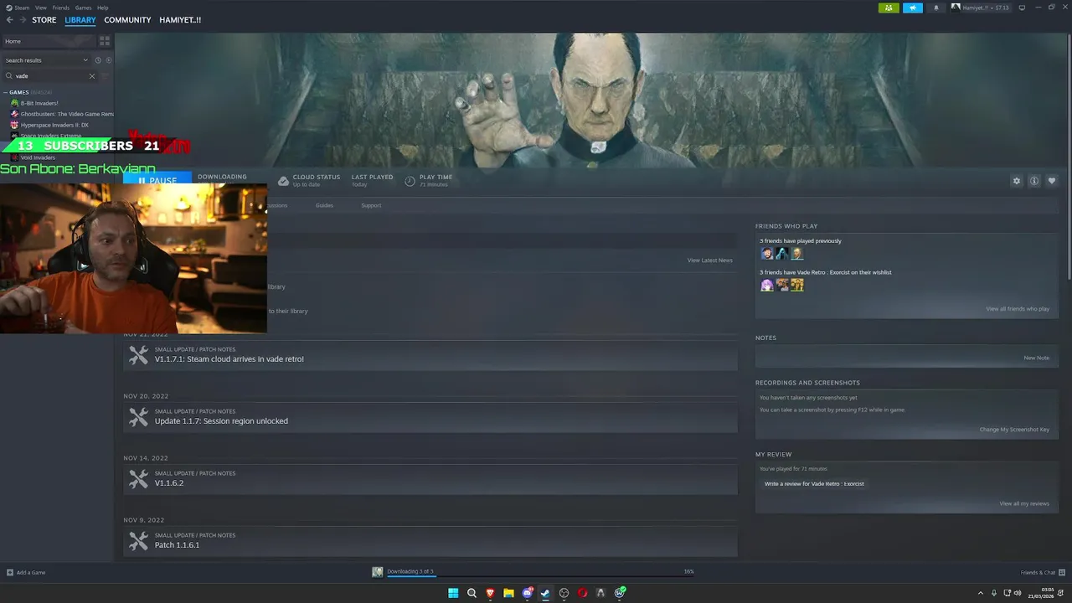Screen dimensions: 1072x603
Task: Click the Play Time clock icon
Action: point(410,181)
